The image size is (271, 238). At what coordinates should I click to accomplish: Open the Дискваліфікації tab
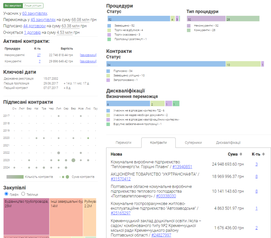tap(228, 143)
